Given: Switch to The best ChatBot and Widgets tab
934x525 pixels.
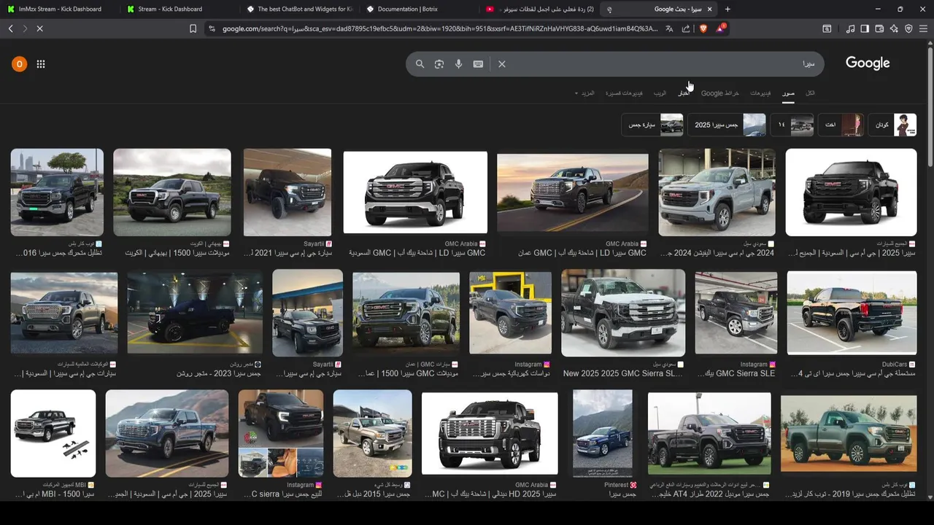Looking at the screenshot, I should 299,9.
